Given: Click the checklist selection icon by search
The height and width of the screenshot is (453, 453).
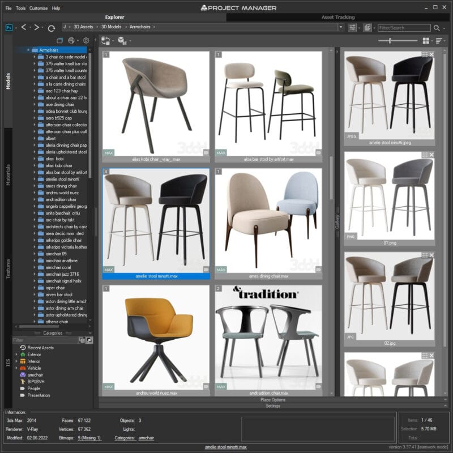Looking at the screenshot, I should (x=367, y=28).
